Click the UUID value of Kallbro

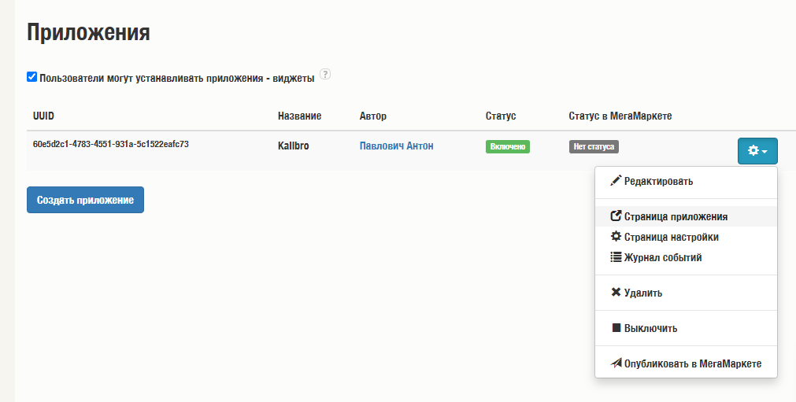(111, 144)
